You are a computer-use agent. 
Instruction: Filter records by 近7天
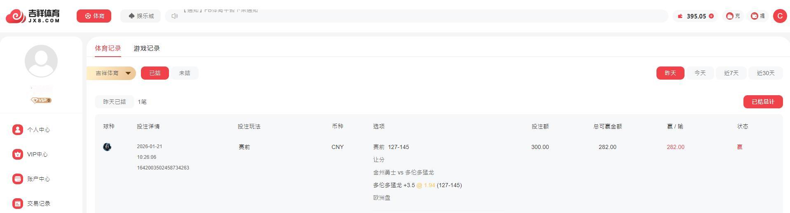(731, 73)
